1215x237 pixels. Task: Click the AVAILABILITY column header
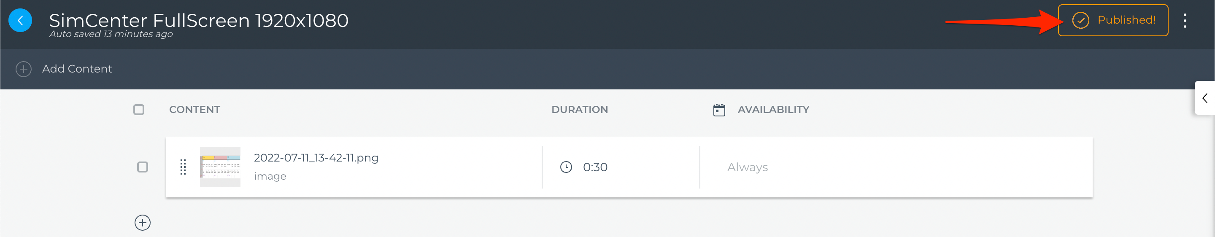[773, 110]
